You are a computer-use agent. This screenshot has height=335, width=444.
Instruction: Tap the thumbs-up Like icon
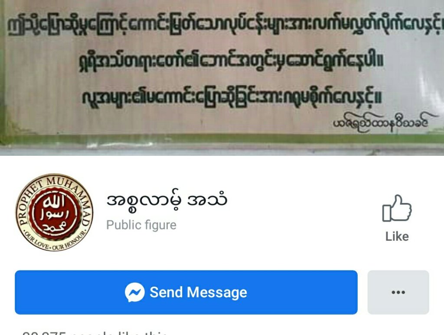click(x=397, y=208)
